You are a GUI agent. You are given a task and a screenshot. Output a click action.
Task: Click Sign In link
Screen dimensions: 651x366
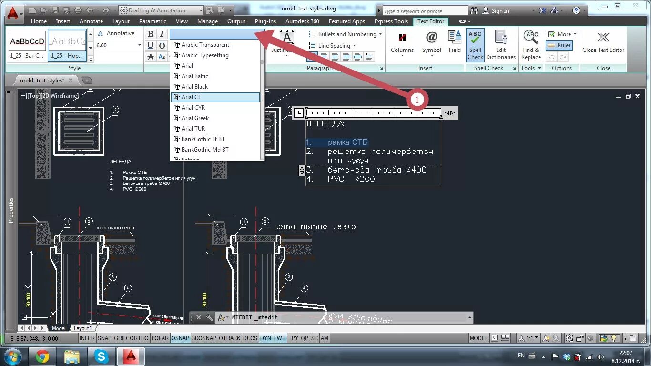(x=500, y=10)
